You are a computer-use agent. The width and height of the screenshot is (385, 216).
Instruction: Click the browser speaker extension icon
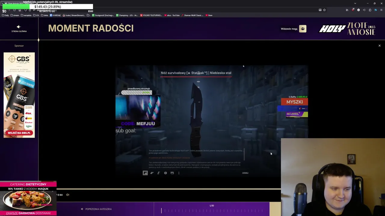click(364, 10)
